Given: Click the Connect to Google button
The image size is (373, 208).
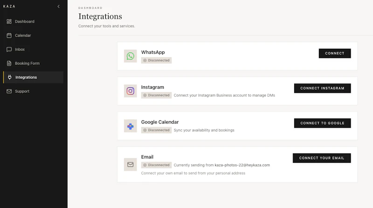Looking at the screenshot, I should [x=322, y=123].
